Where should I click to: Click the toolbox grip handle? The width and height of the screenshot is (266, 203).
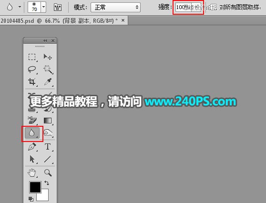coord(40,46)
